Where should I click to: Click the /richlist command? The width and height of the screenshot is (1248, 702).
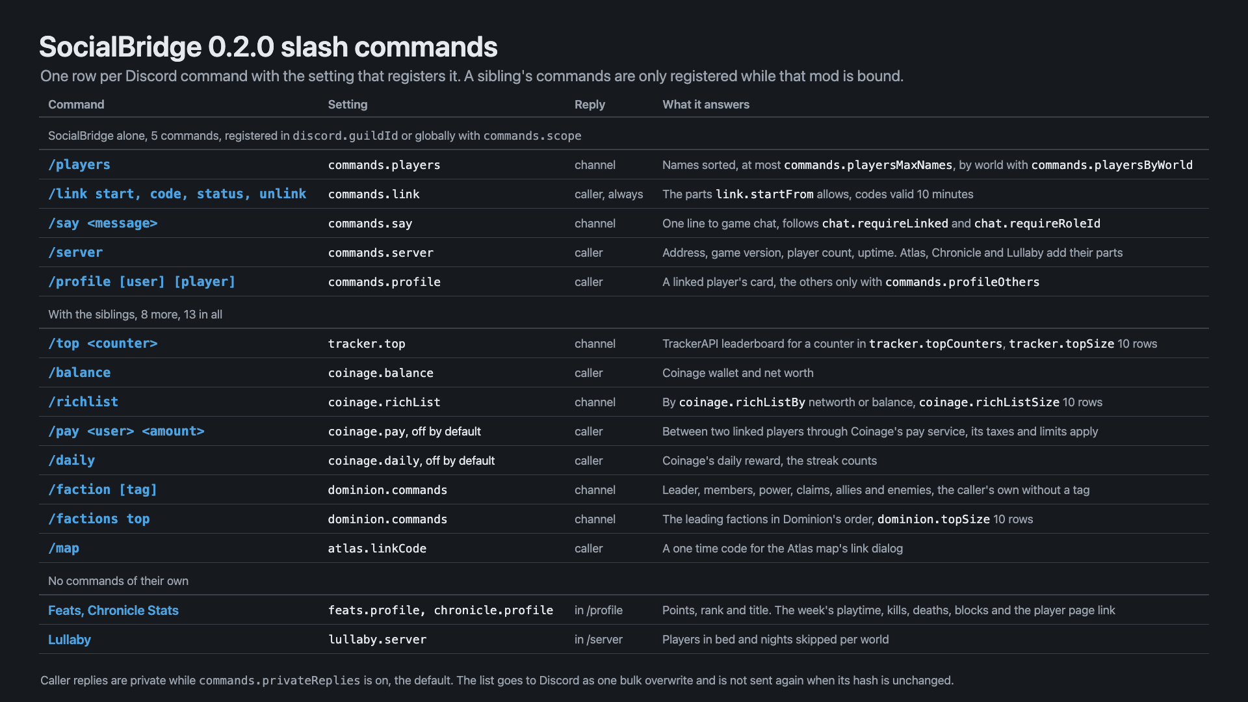click(83, 402)
